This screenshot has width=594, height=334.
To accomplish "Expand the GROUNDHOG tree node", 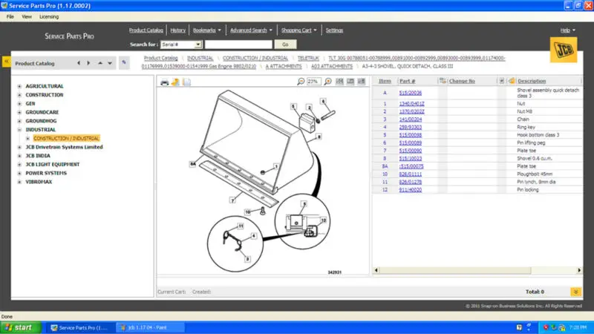I will point(20,121).
